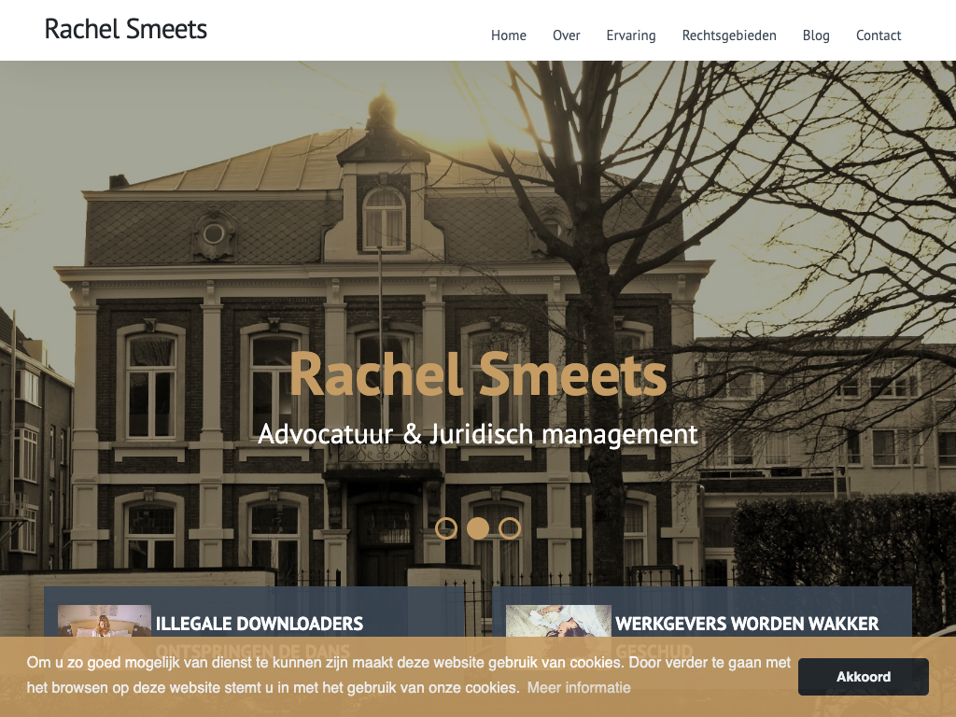Click the Advocatuur & Juridisch management subtitle
956x717 pixels.
(x=478, y=435)
